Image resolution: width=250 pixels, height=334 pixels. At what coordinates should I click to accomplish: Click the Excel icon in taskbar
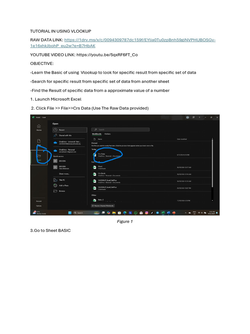[x=163, y=213]
